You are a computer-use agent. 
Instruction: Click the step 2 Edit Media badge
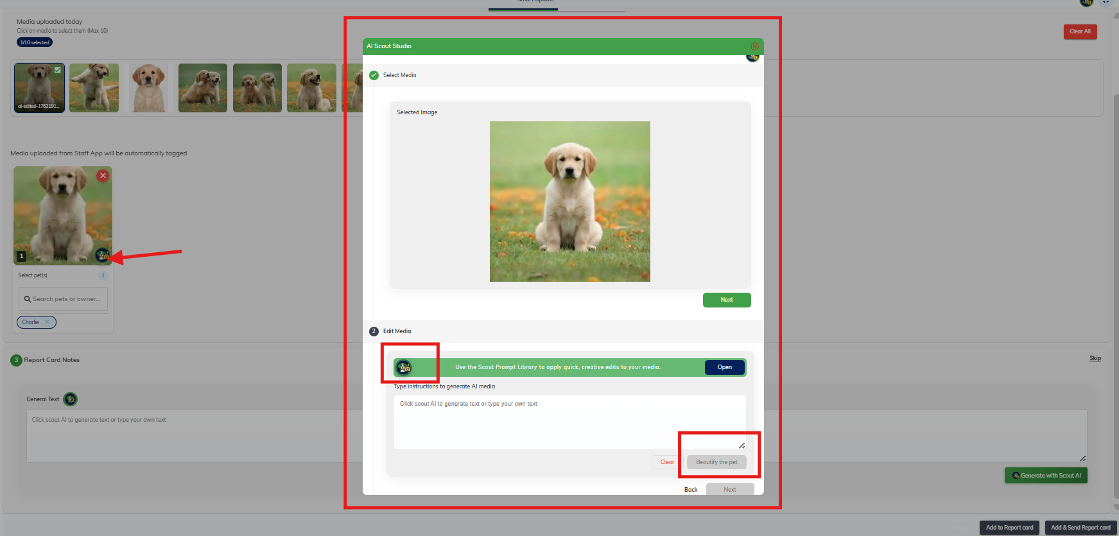pos(374,331)
